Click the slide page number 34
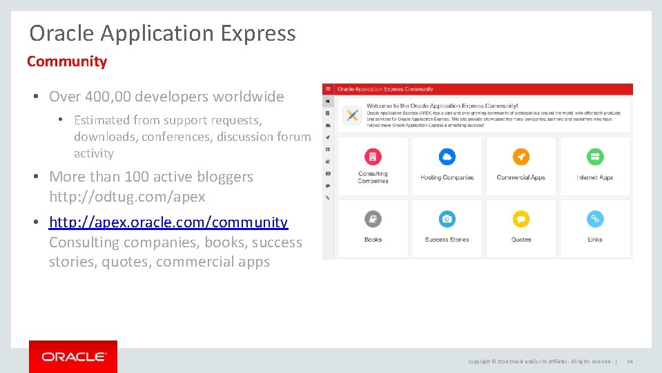 point(630,361)
